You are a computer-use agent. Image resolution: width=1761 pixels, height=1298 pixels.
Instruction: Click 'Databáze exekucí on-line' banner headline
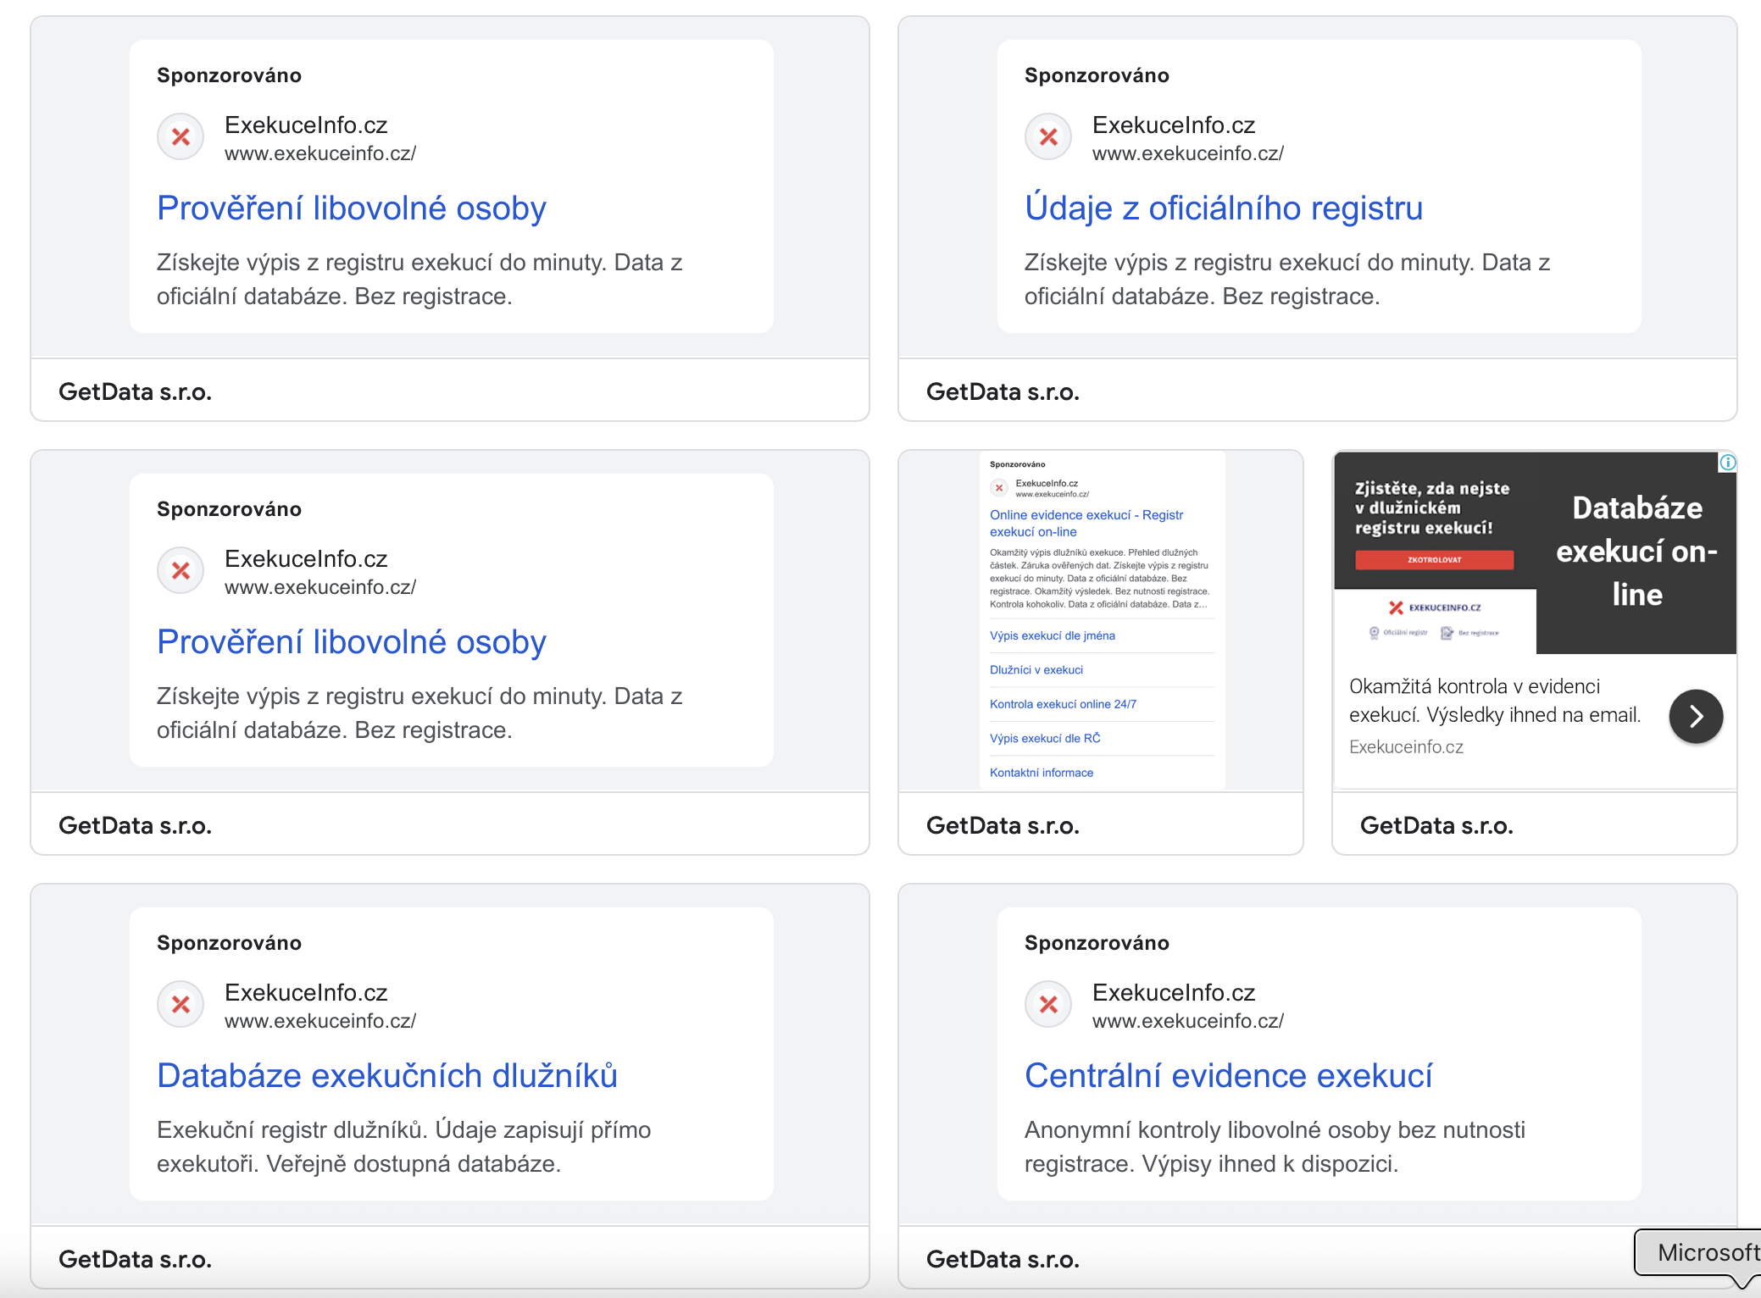[x=1637, y=552]
